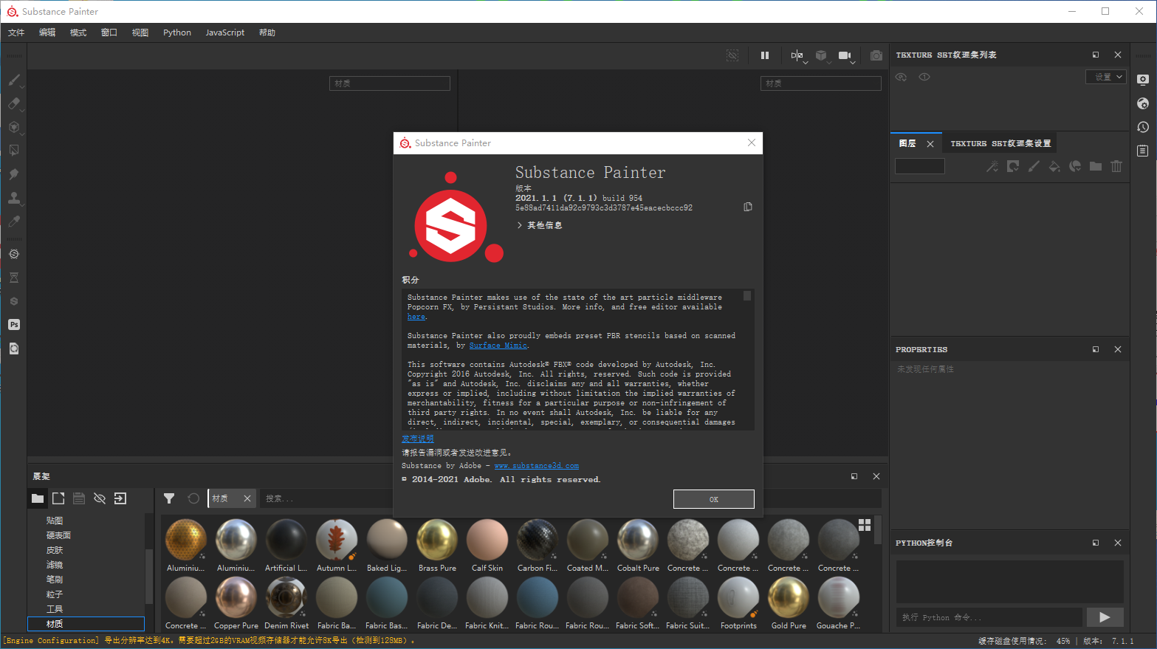1157x649 pixels.
Task: Select the Paint brush tool
Action: click(15, 80)
